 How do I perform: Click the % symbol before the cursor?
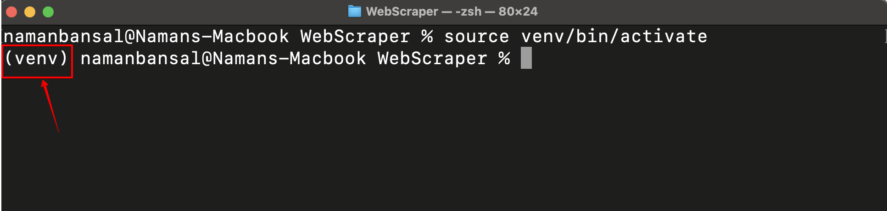(x=504, y=59)
